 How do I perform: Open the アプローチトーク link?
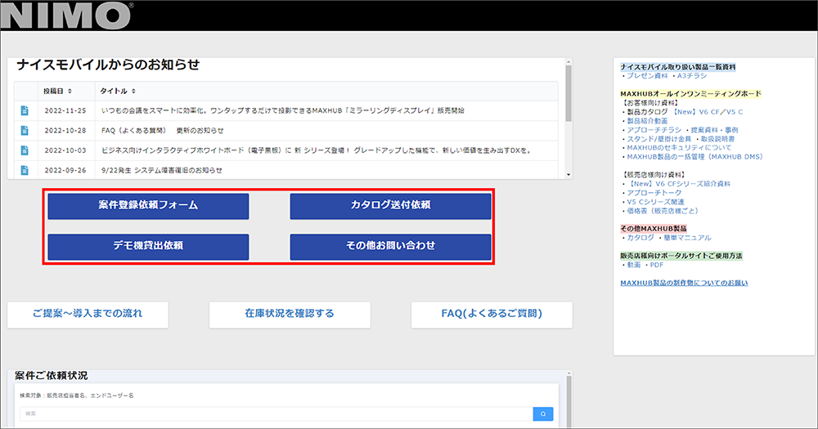point(654,193)
